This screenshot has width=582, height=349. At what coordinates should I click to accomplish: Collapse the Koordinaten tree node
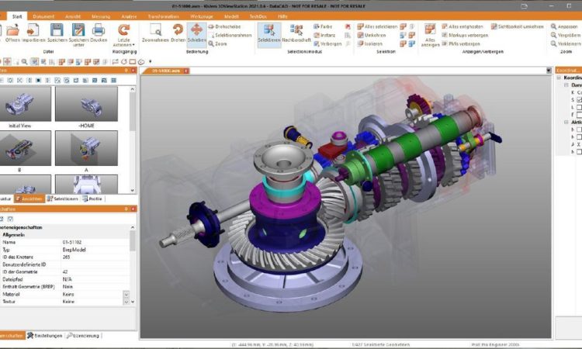tap(559, 78)
